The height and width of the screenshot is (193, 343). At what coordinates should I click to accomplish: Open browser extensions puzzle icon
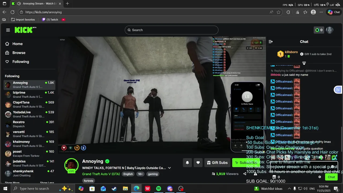pyautogui.click(x=288, y=12)
